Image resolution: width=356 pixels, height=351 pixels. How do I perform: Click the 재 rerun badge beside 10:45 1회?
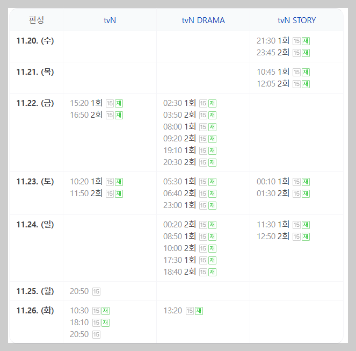click(306, 72)
